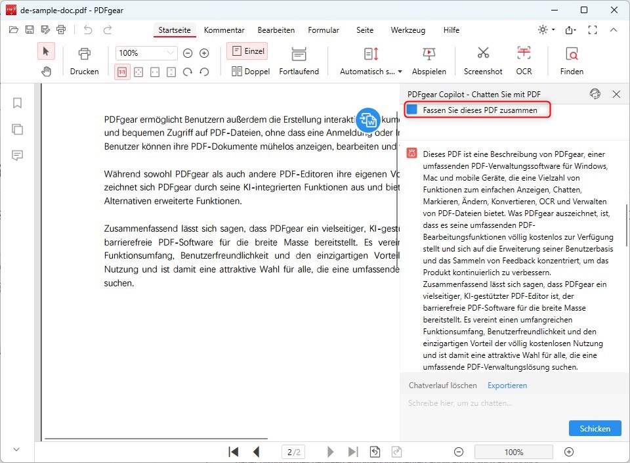Close the PDFgear Copilot panel
The image size is (630, 463).
pos(616,94)
